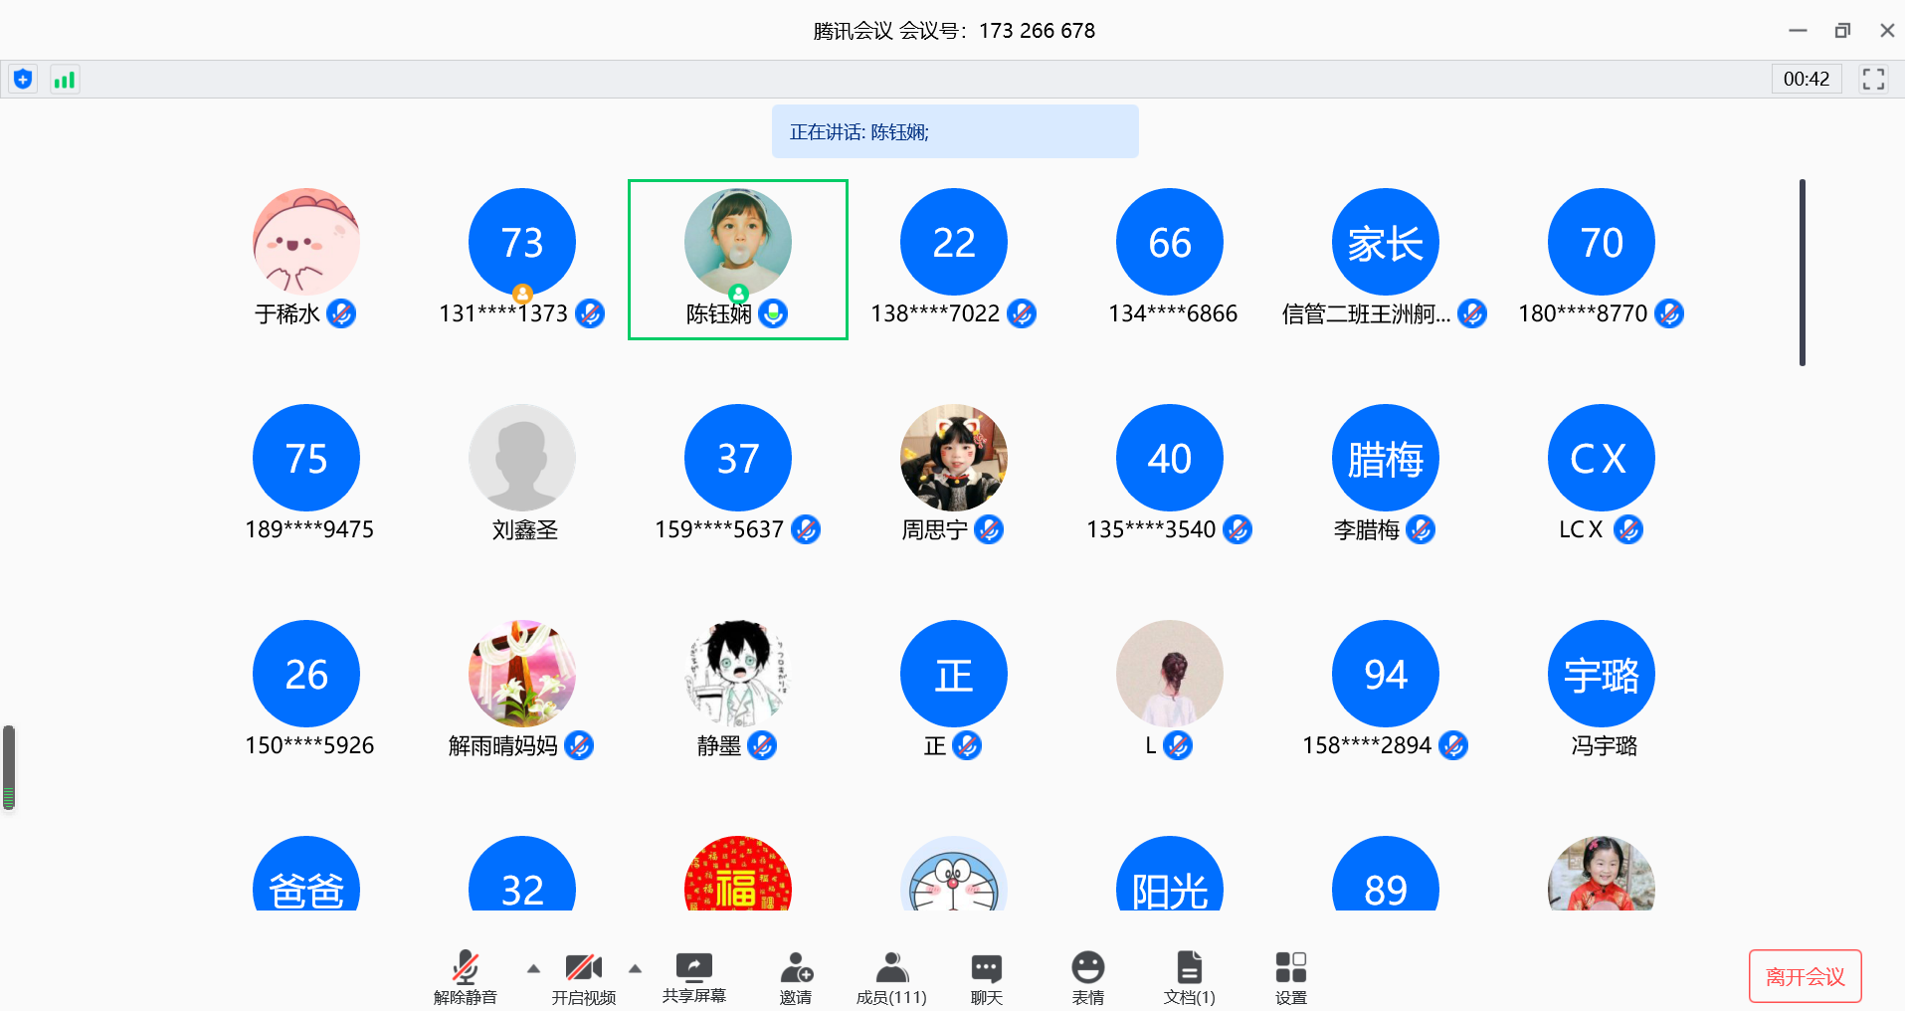Open the documents panel
The image size is (1905, 1011).
1189,977
